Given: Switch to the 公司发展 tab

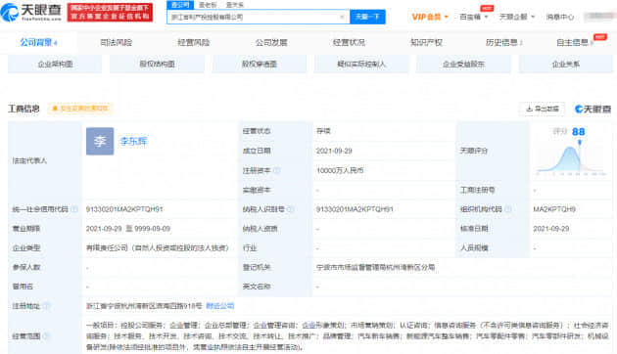Looking at the screenshot, I should [x=271, y=42].
